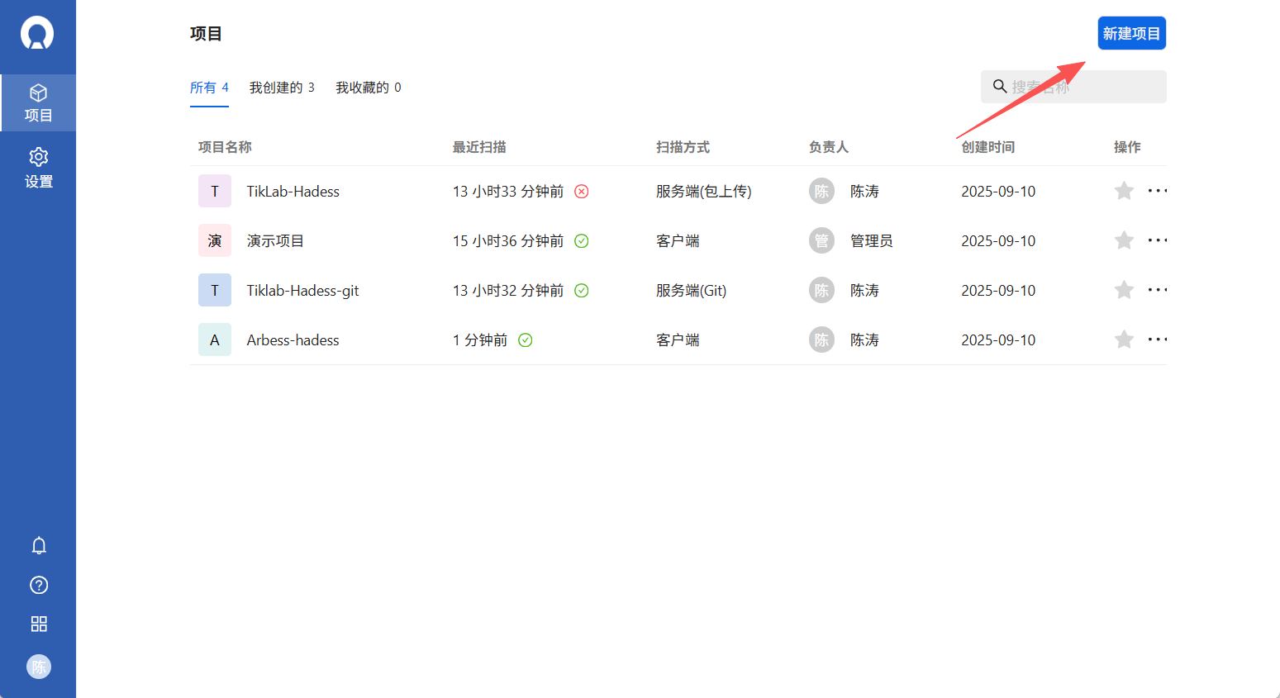Click the successful scan icon for Tiklab-Hadess-git
Screen dimensions: 1280x698
[582, 291]
